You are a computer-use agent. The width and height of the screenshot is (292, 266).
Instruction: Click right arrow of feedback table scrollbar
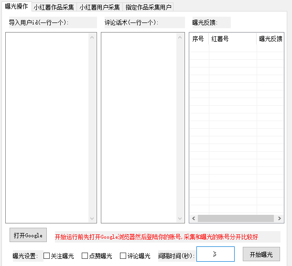279,219
